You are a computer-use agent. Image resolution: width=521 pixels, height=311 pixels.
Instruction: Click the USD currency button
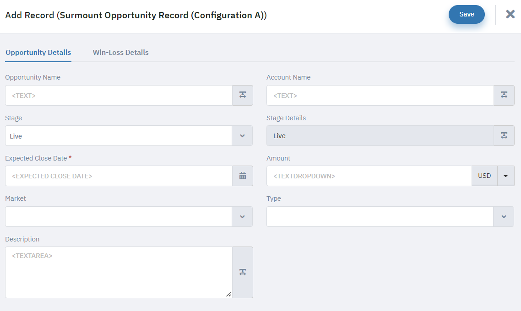484,176
